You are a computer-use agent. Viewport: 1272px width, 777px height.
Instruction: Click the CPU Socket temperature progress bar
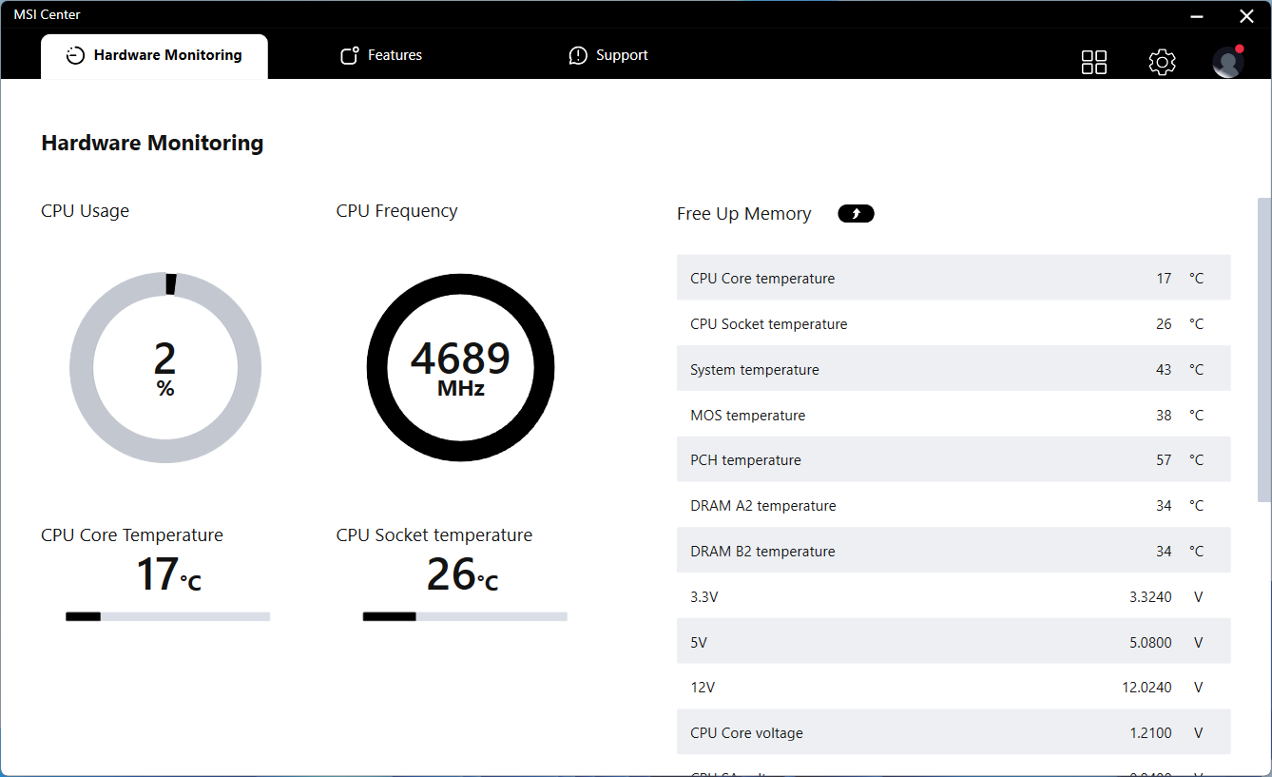[x=465, y=616]
